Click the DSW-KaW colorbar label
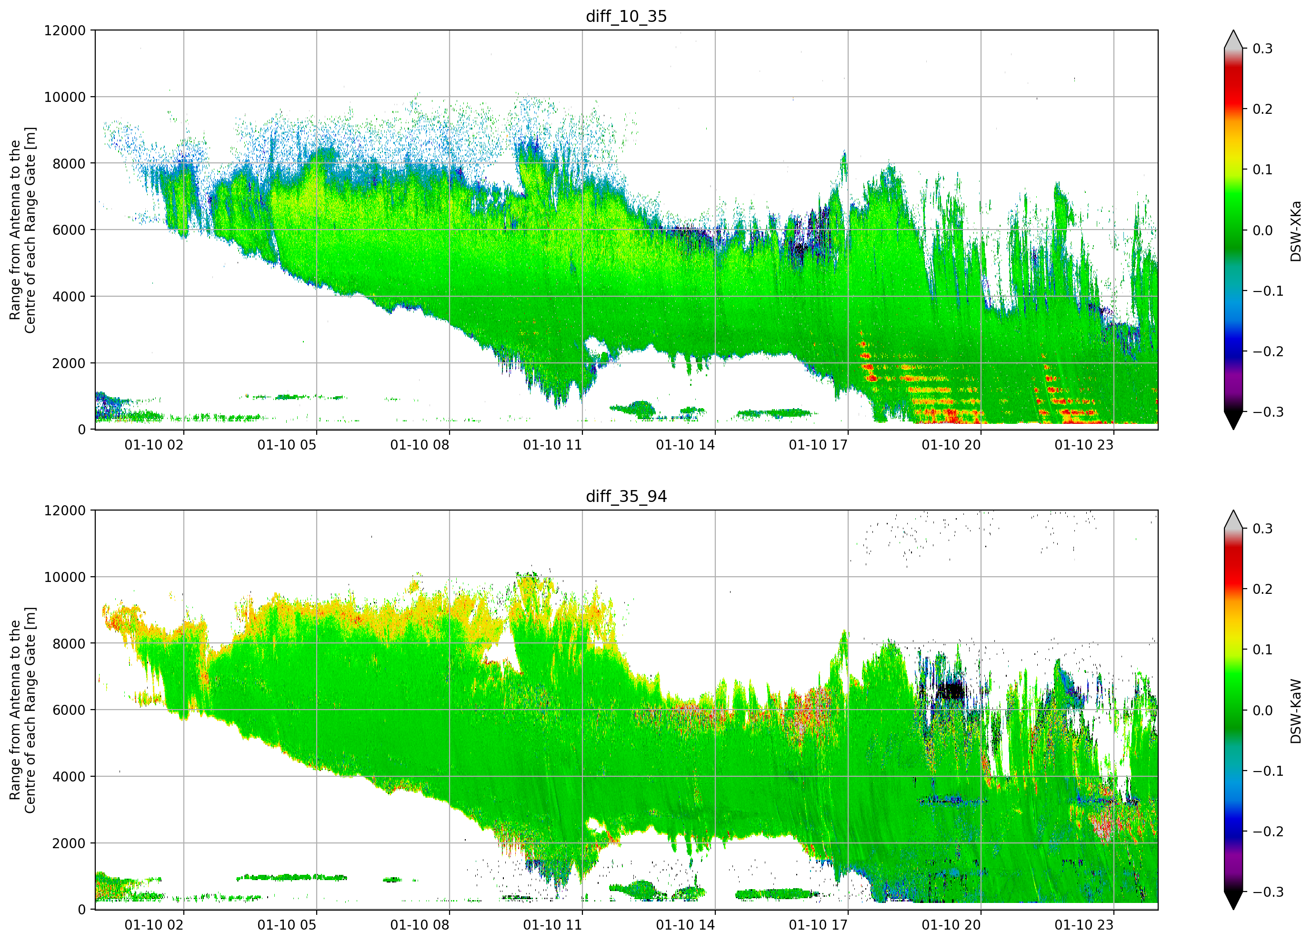Image resolution: width=1312 pixels, height=942 pixels. click(1295, 711)
